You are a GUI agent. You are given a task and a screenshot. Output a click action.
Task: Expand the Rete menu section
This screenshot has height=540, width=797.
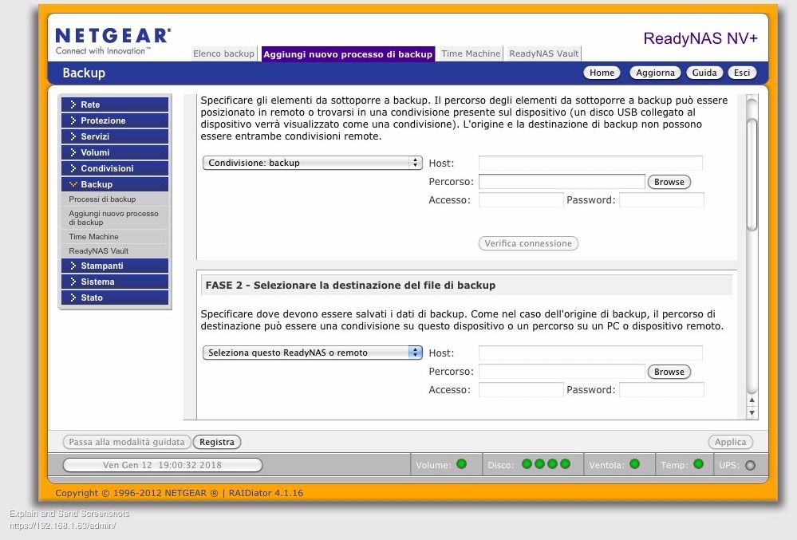(x=115, y=104)
